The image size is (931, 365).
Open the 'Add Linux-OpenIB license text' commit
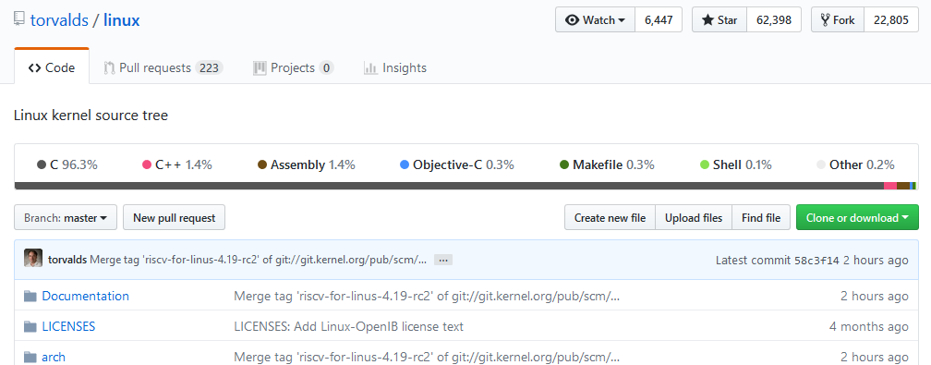pos(348,326)
